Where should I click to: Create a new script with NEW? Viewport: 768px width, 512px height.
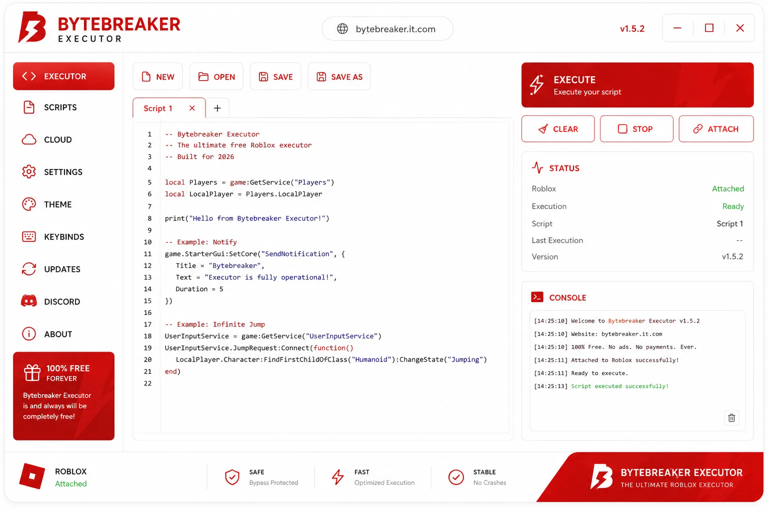158,76
